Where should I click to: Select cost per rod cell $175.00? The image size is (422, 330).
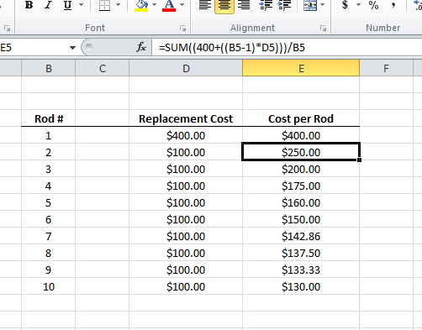tap(301, 186)
